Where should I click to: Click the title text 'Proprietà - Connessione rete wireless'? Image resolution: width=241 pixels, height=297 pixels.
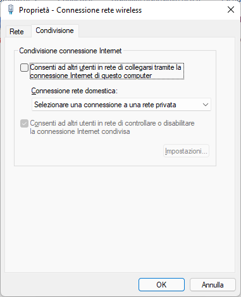tap(80, 10)
